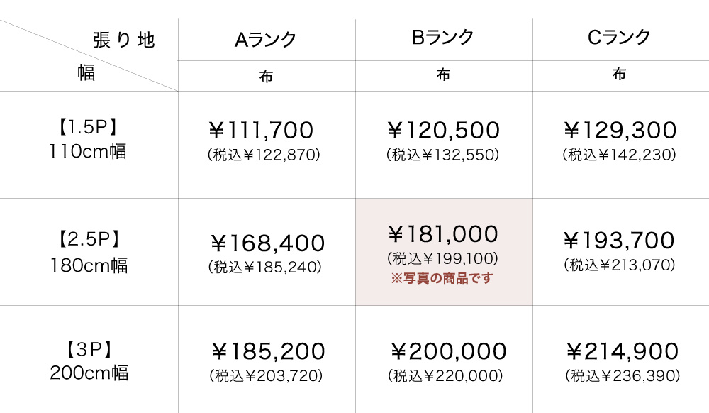
Task: Click the 幅 header label
Action: pos(86,73)
